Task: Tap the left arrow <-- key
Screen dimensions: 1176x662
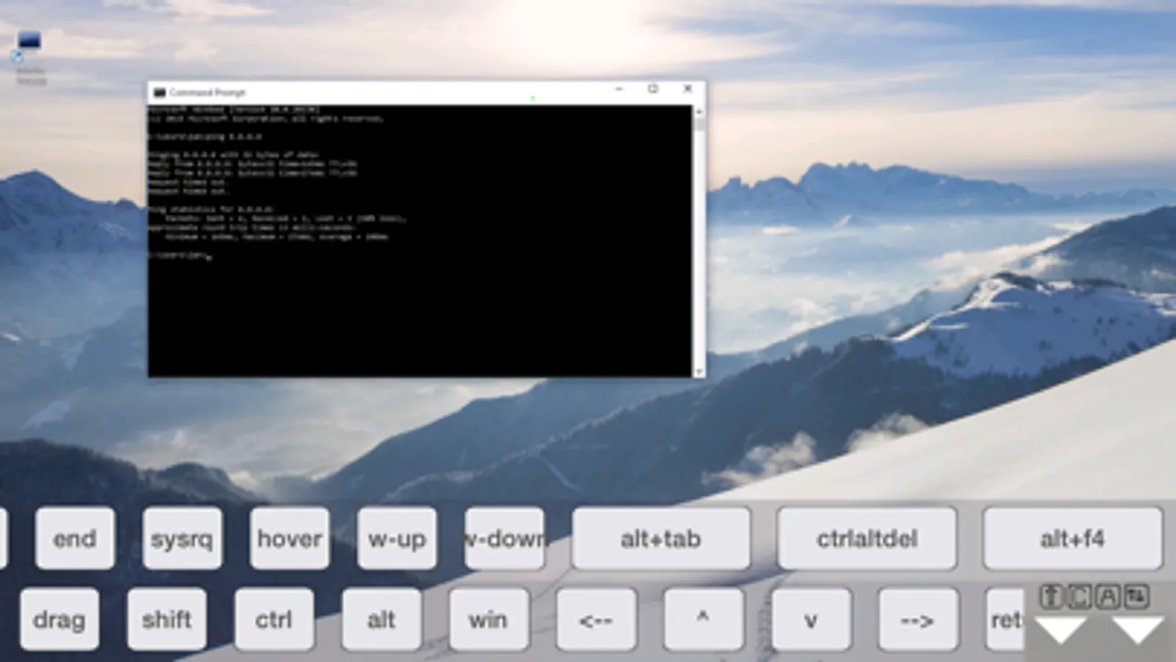Action: coord(596,619)
